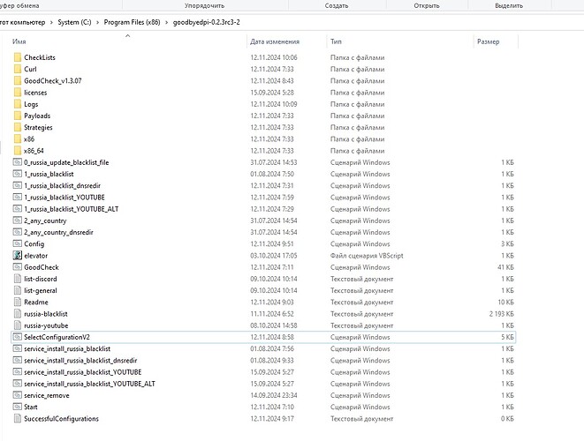Open the Упорядочить ribbon group

click(x=204, y=5)
